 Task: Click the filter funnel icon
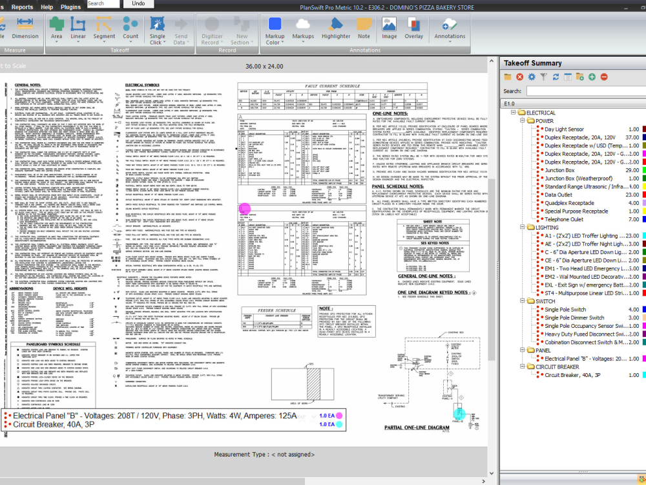pos(543,77)
